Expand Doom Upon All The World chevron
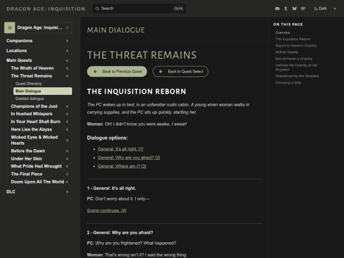Screen dimensions: 344x258 pos(67,182)
